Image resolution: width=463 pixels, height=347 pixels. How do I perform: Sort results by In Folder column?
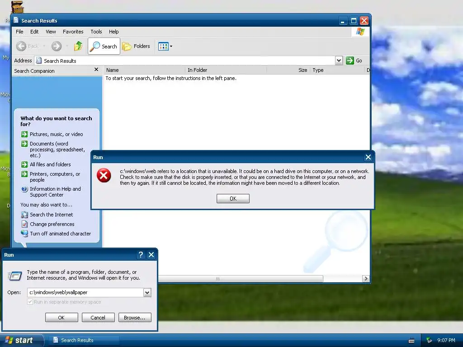coord(226,70)
